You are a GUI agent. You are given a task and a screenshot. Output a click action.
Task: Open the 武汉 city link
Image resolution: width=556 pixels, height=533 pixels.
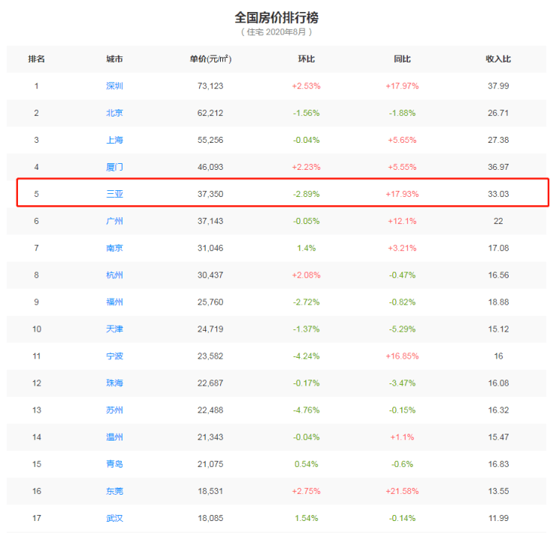[x=114, y=518]
